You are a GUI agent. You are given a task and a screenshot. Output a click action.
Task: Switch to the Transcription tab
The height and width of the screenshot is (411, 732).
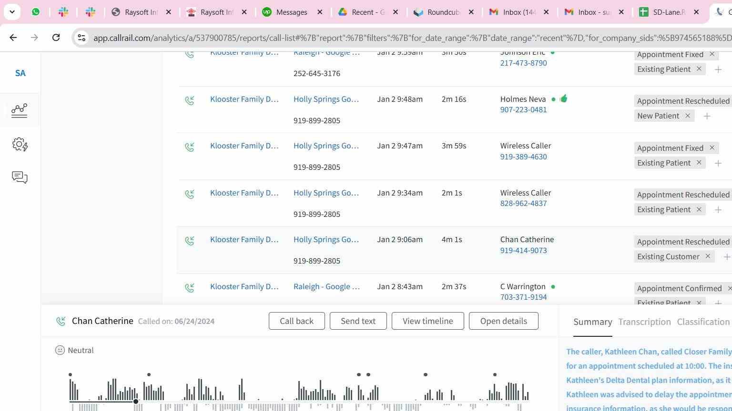pos(644,322)
